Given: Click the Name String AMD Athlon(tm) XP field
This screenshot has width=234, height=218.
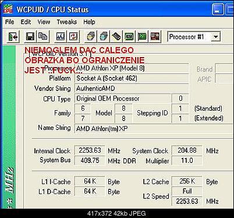Looking at the screenshot, I should (153, 129).
